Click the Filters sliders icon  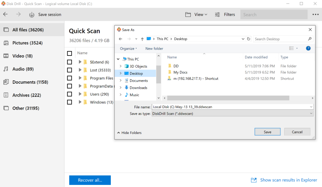[x=217, y=15]
